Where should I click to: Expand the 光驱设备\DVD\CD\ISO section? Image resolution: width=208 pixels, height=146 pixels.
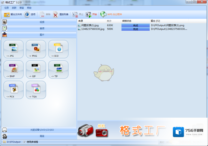tap(42, 130)
